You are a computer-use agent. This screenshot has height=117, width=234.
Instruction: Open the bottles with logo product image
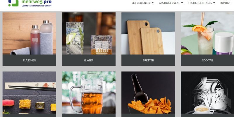click(x=29, y=33)
